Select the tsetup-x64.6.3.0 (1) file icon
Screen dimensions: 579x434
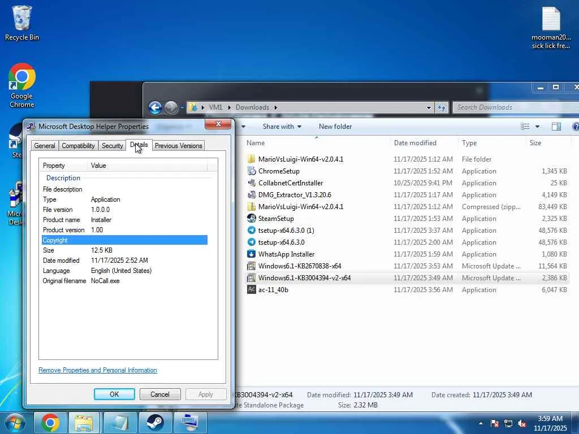[252, 230]
